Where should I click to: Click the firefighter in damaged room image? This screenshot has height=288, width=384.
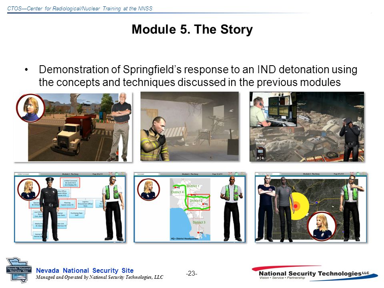190,126
